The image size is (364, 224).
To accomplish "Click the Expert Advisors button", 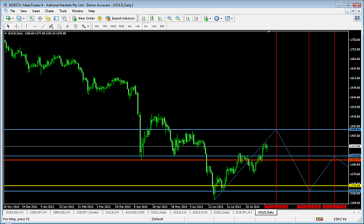I will pyautogui.click(x=120, y=18).
